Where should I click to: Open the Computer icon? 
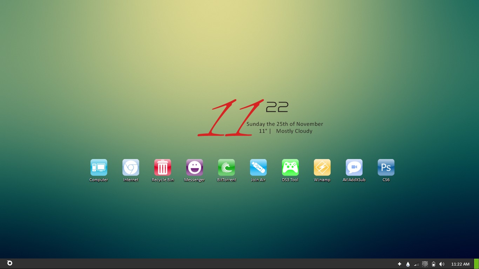click(99, 168)
